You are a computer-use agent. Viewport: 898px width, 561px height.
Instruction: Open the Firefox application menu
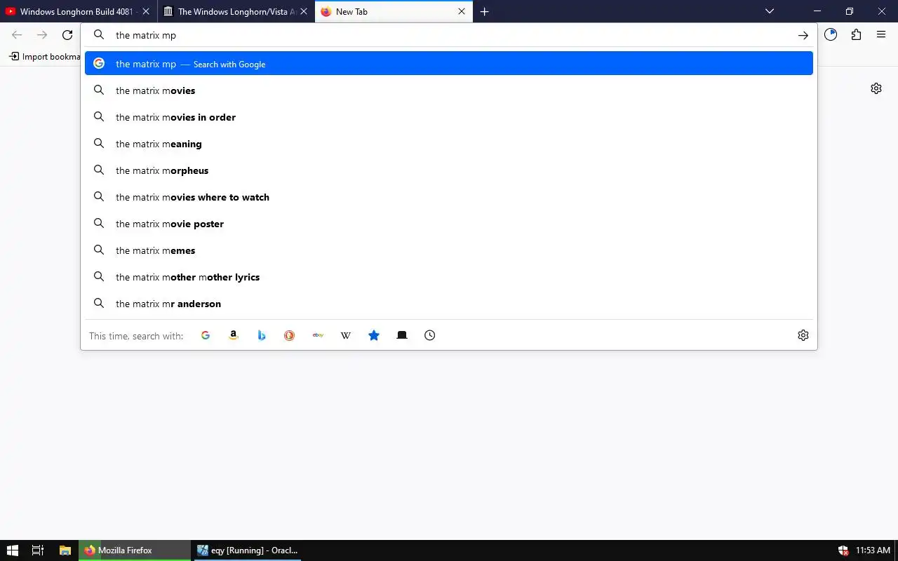[881, 35]
